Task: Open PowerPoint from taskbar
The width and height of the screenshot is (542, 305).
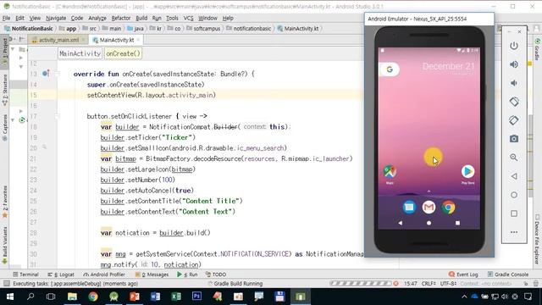Action: point(135,297)
